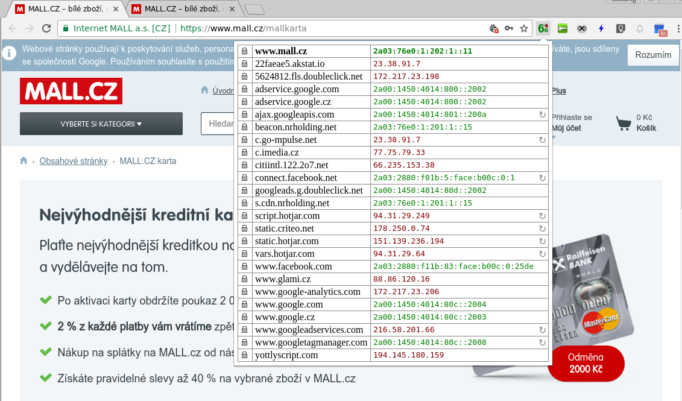Open the Košík cart link
The height and width of the screenshot is (401, 682).
pos(646,128)
